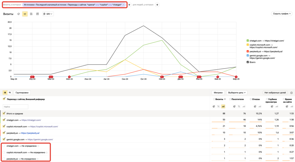Show Отказы column as bars
Screen dimensions: 295x162
[260, 106]
